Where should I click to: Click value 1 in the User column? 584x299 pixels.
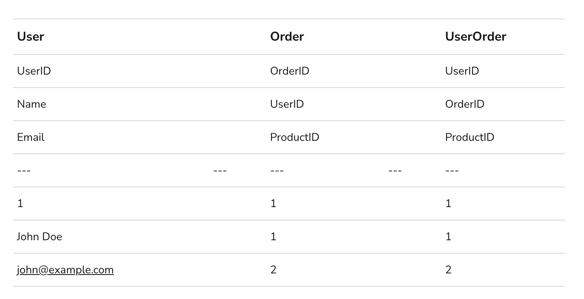point(20,204)
